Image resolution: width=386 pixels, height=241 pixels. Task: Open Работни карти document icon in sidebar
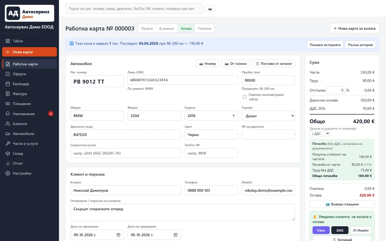click(8, 64)
